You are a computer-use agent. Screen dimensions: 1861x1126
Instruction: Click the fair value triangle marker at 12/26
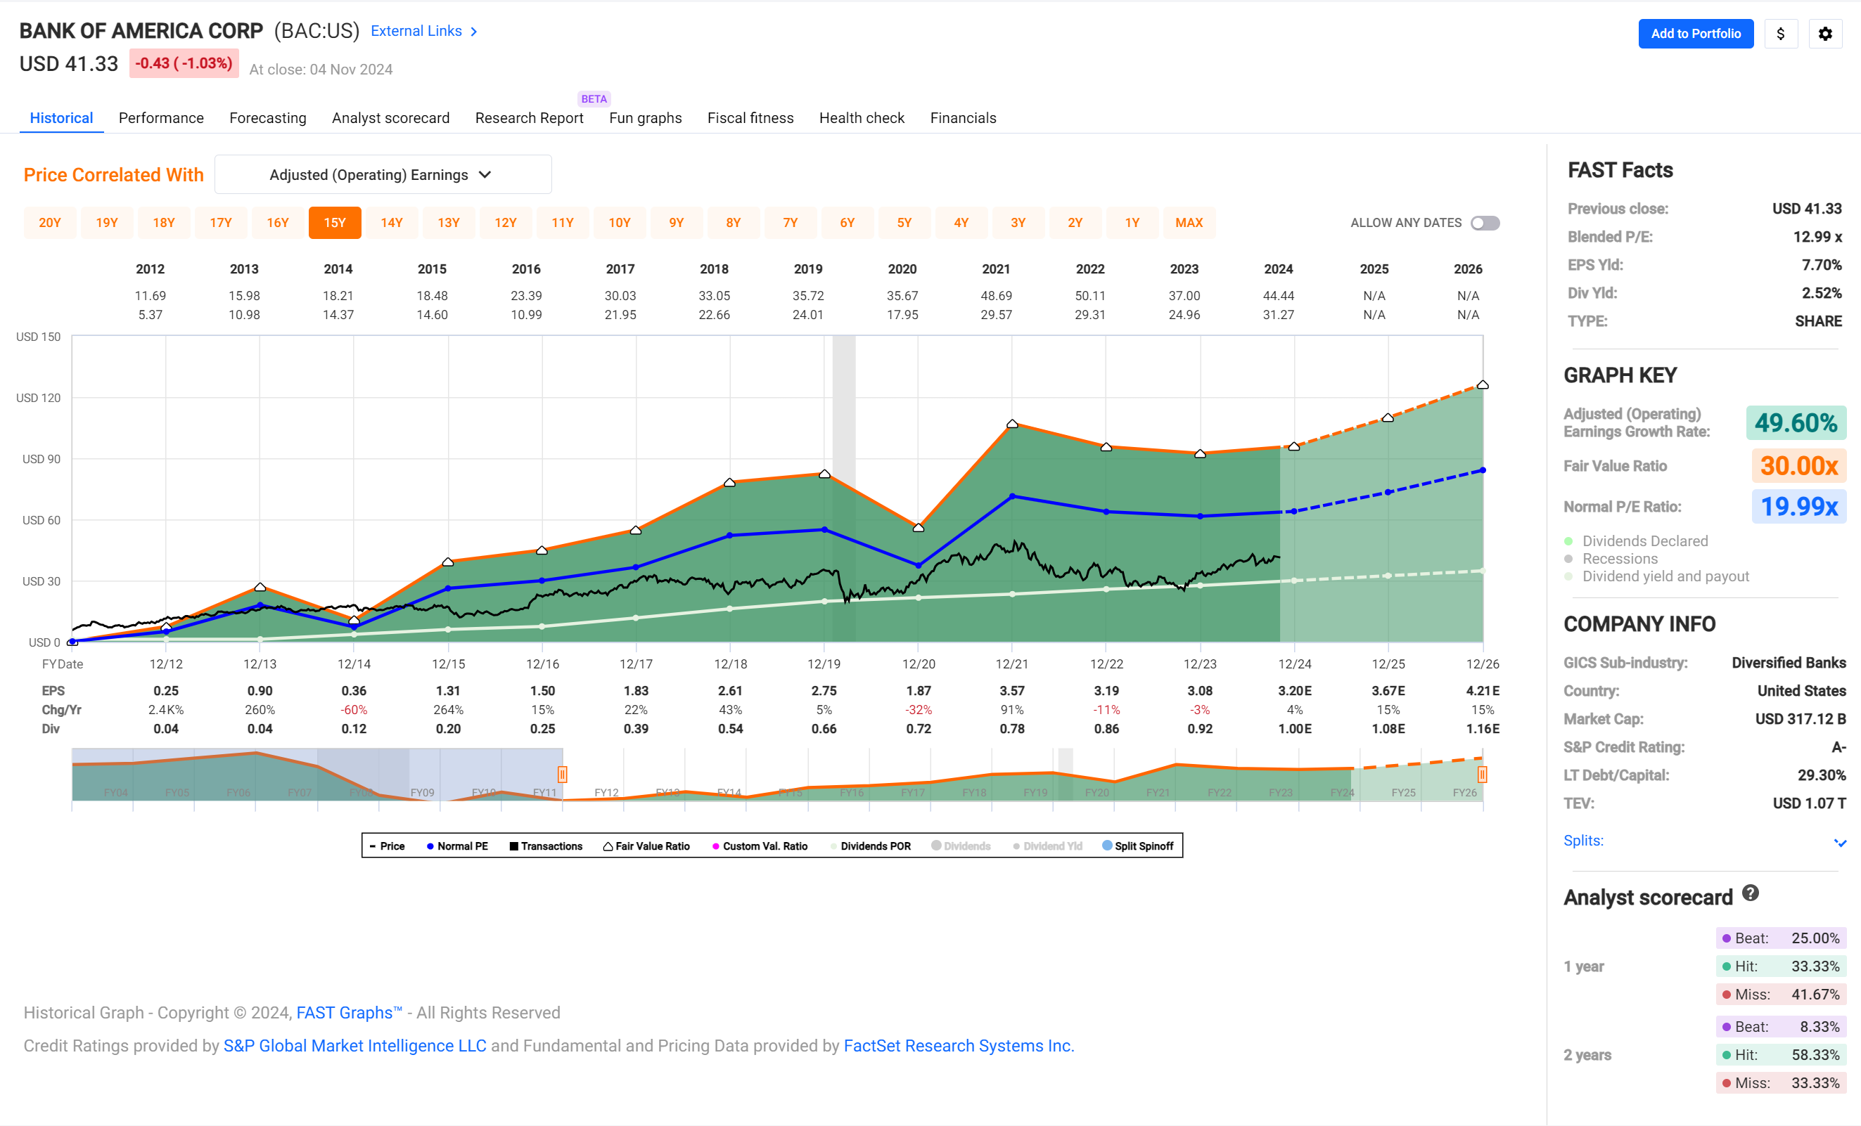(1483, 385)
